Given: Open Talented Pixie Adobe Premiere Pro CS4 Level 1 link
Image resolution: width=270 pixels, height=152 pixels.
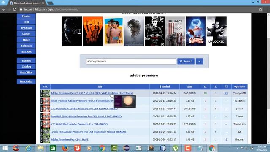Looking at the screenshot, I should point(86,117).
